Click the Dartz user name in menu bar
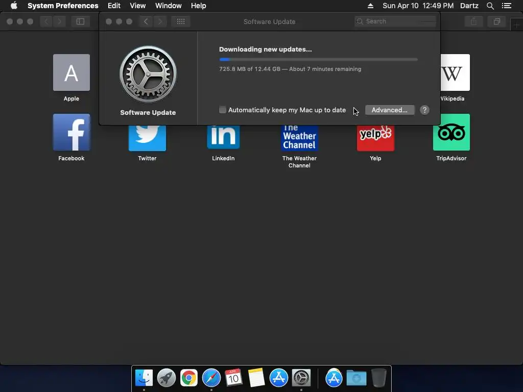Screen dimensions: 523x392 pyautogui.click(x=469, y=6)
